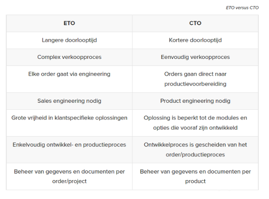Screen dimensions: 269x199
Task: Select the 'Complex verkoopproces' cell
Action: [69, 57]
